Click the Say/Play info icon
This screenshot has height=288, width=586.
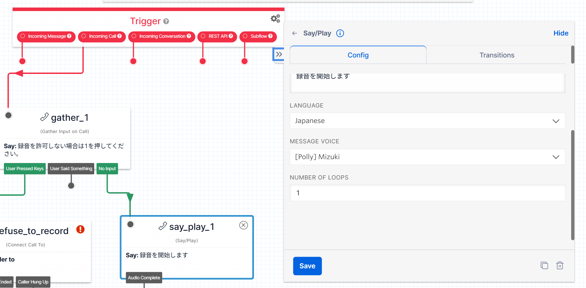pos(340,33)
